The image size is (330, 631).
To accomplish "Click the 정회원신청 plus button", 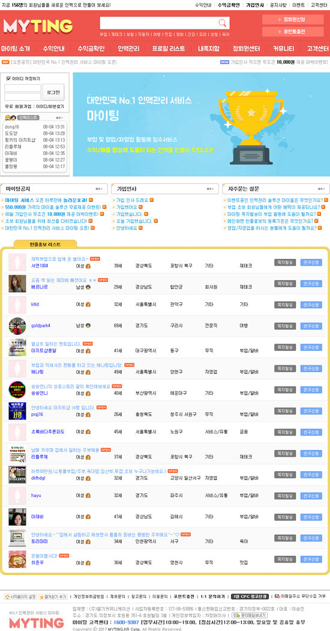I will pyautogui.click(x=293, y=19).
